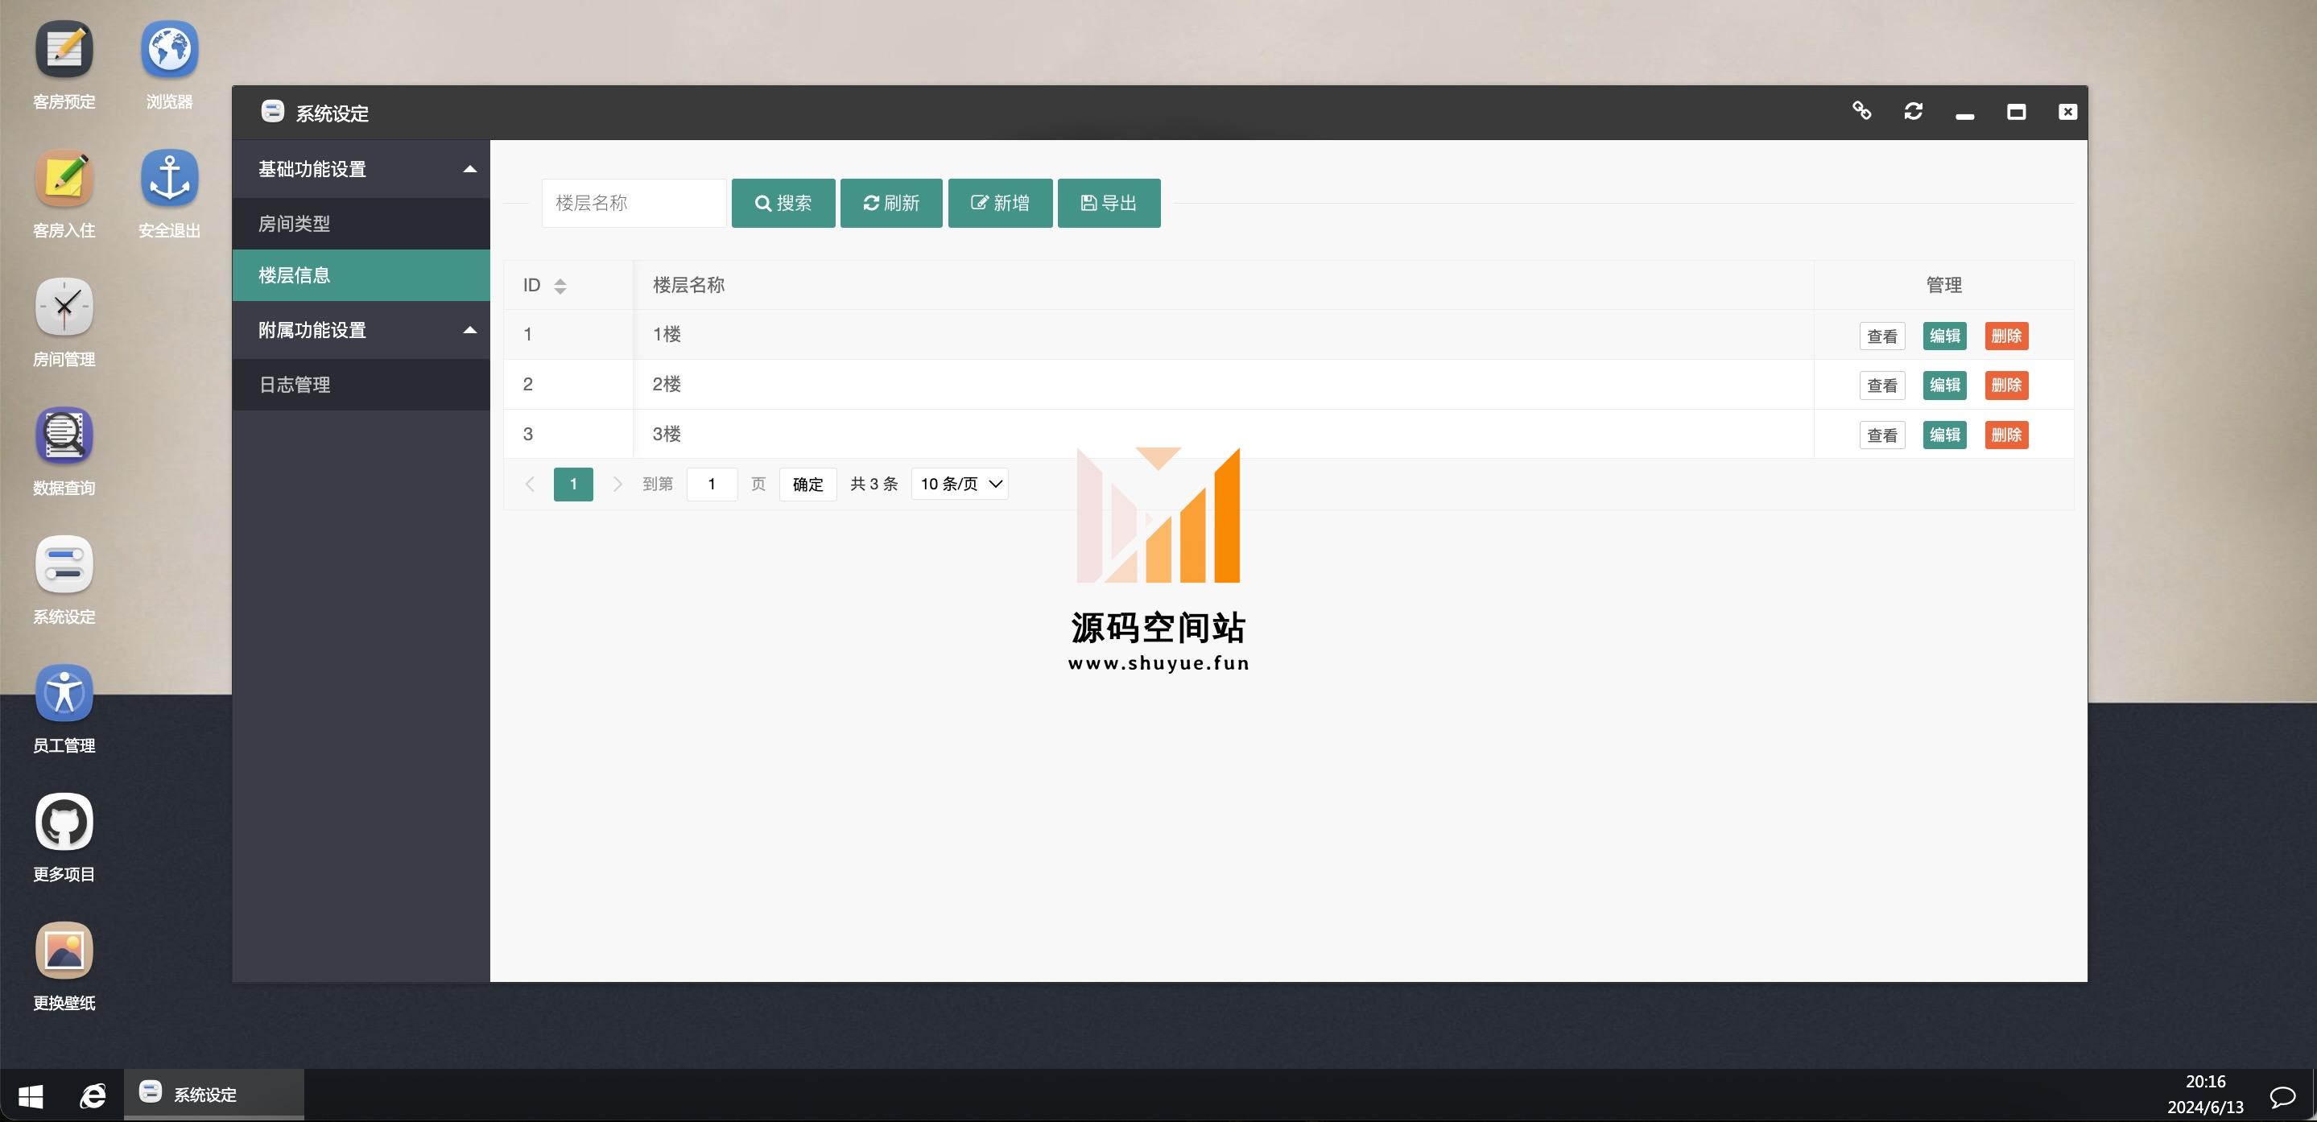The image size is (2317, 1122).
Task: Click 编辑 for the 1楼 row
Action: [1944, 336]
